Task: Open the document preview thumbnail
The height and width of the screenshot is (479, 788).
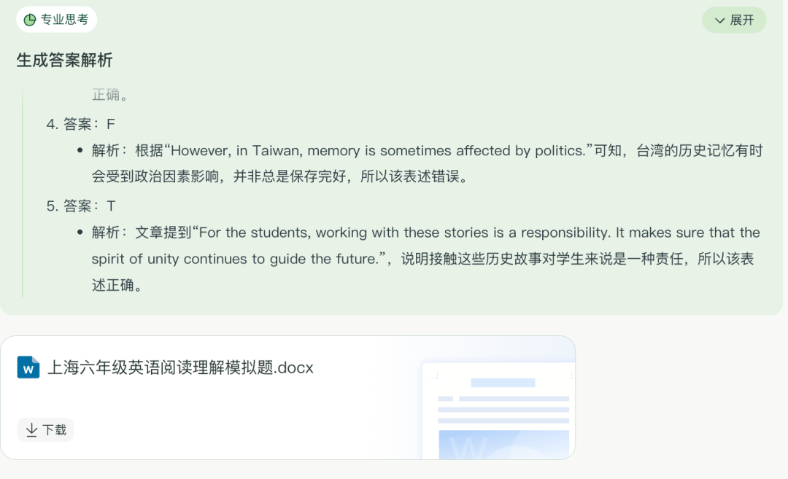Action: (x=498, y=410)
